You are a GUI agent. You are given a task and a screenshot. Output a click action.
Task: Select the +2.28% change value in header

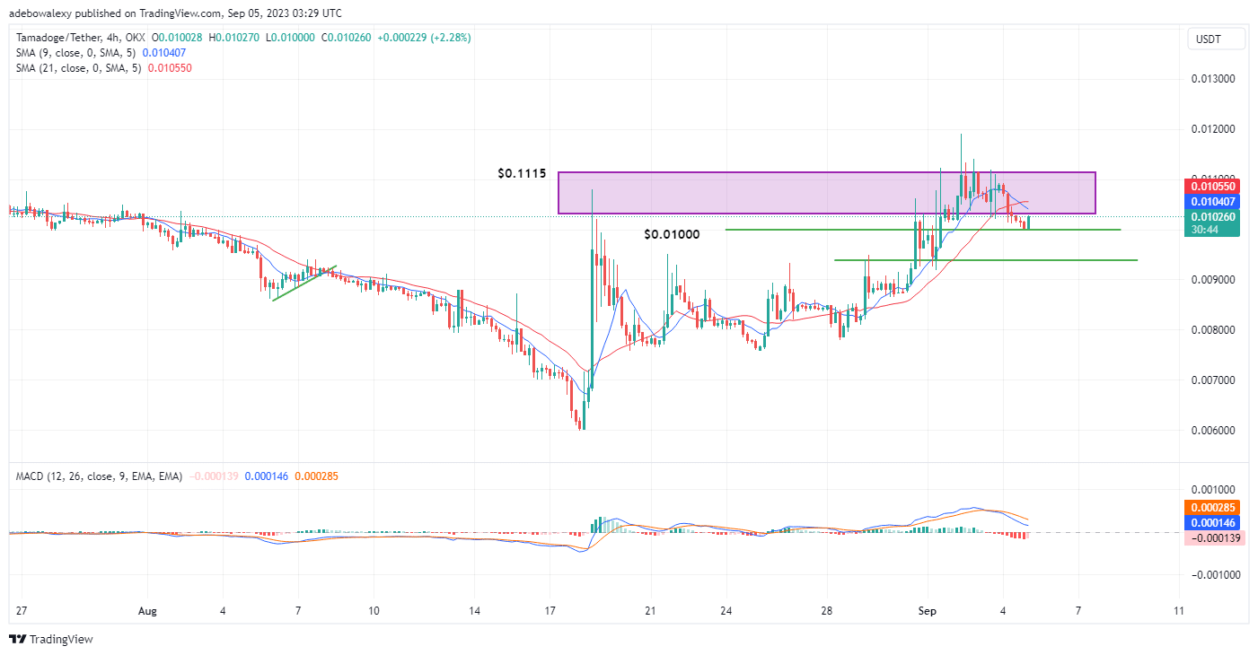451,38
